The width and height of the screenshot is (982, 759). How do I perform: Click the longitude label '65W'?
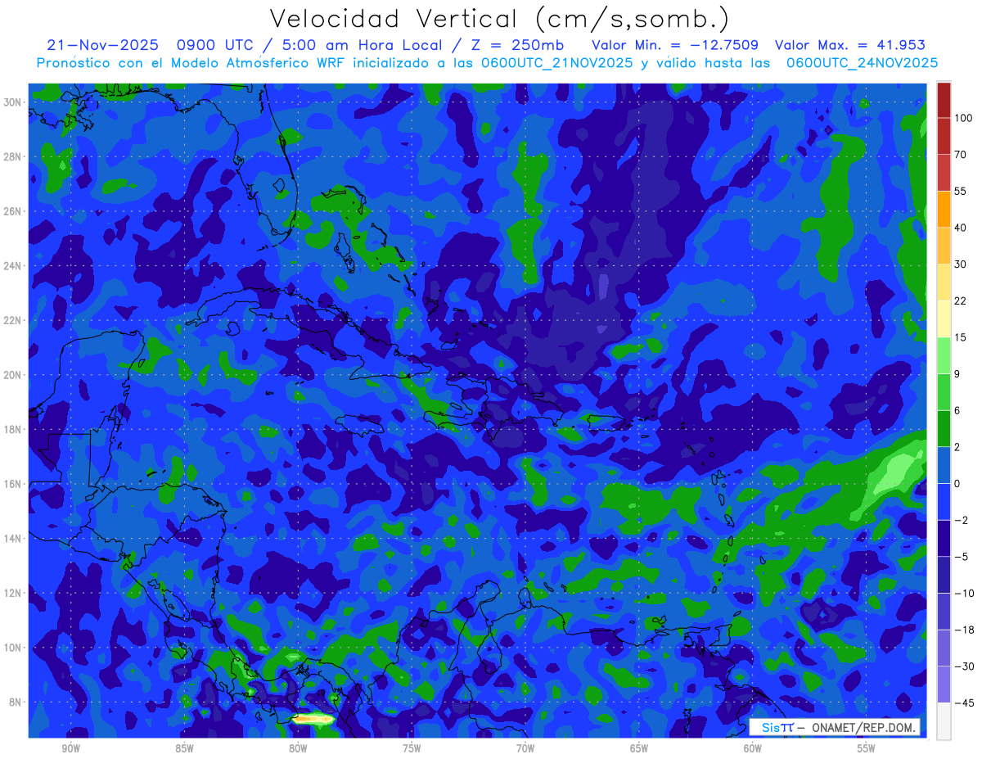click(639, 748)
